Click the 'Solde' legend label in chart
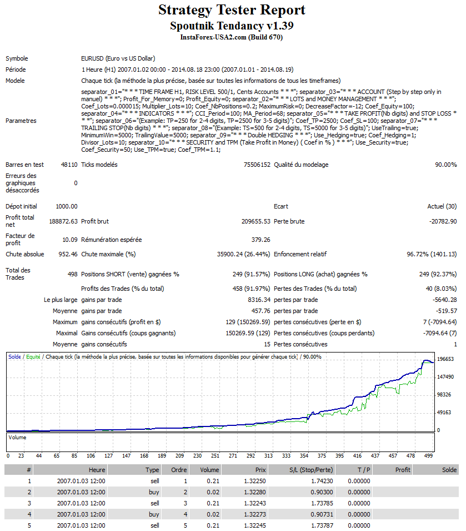Image resolution: width=466 pixels, height=531 pixels. 14,357
